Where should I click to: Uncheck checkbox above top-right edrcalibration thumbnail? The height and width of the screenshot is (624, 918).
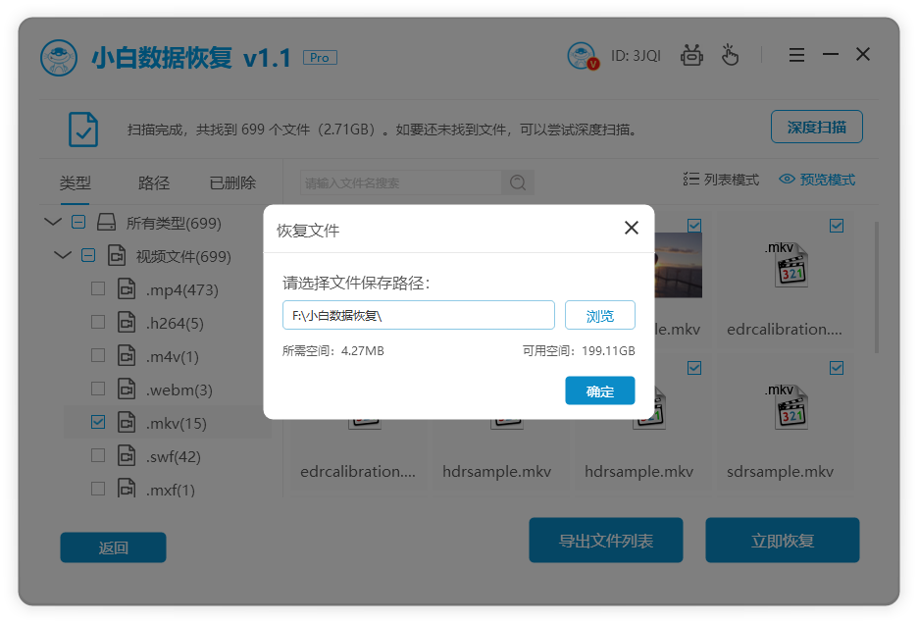point(837,226)
